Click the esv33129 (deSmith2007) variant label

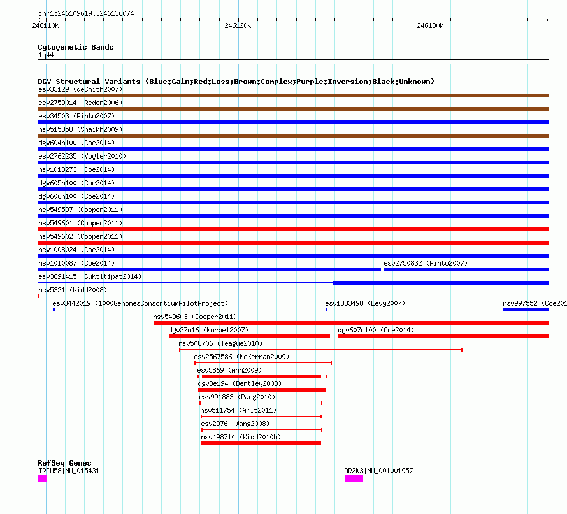click(x=80, y=89)
